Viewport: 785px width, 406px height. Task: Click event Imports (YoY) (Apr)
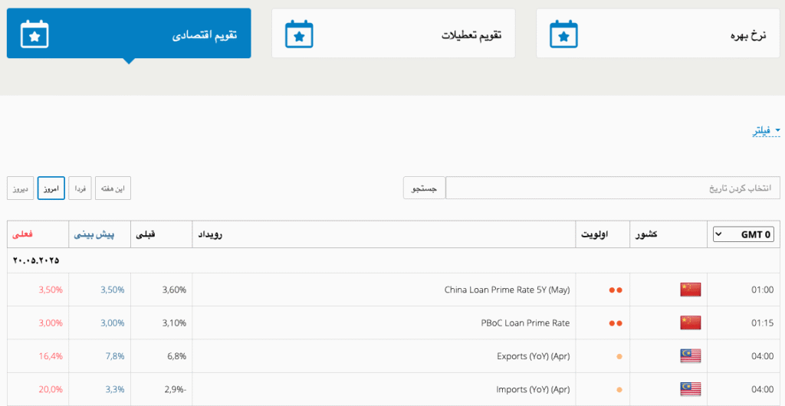coord(534,389)
